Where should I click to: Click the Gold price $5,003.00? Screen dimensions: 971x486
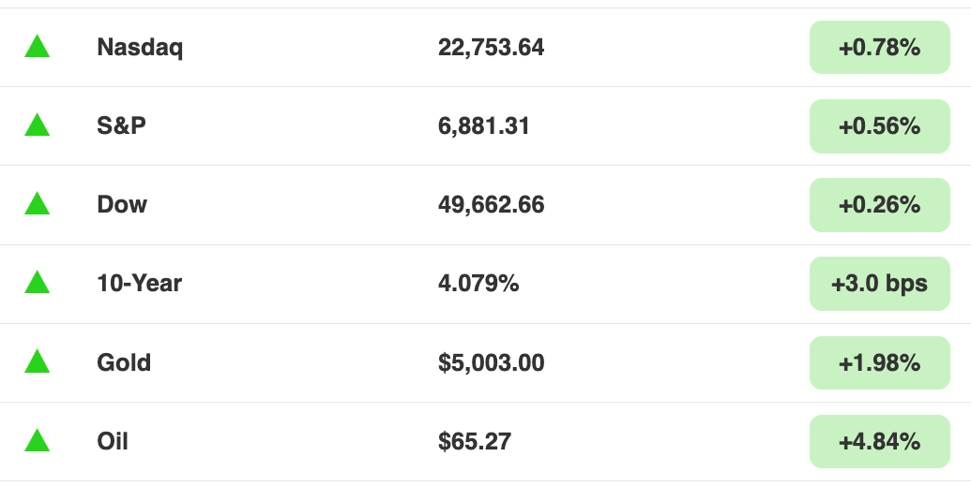[491, 362]
